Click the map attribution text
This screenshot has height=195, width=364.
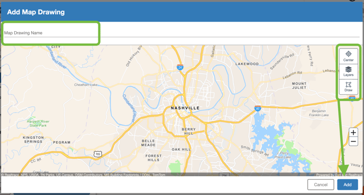[83, 175]
